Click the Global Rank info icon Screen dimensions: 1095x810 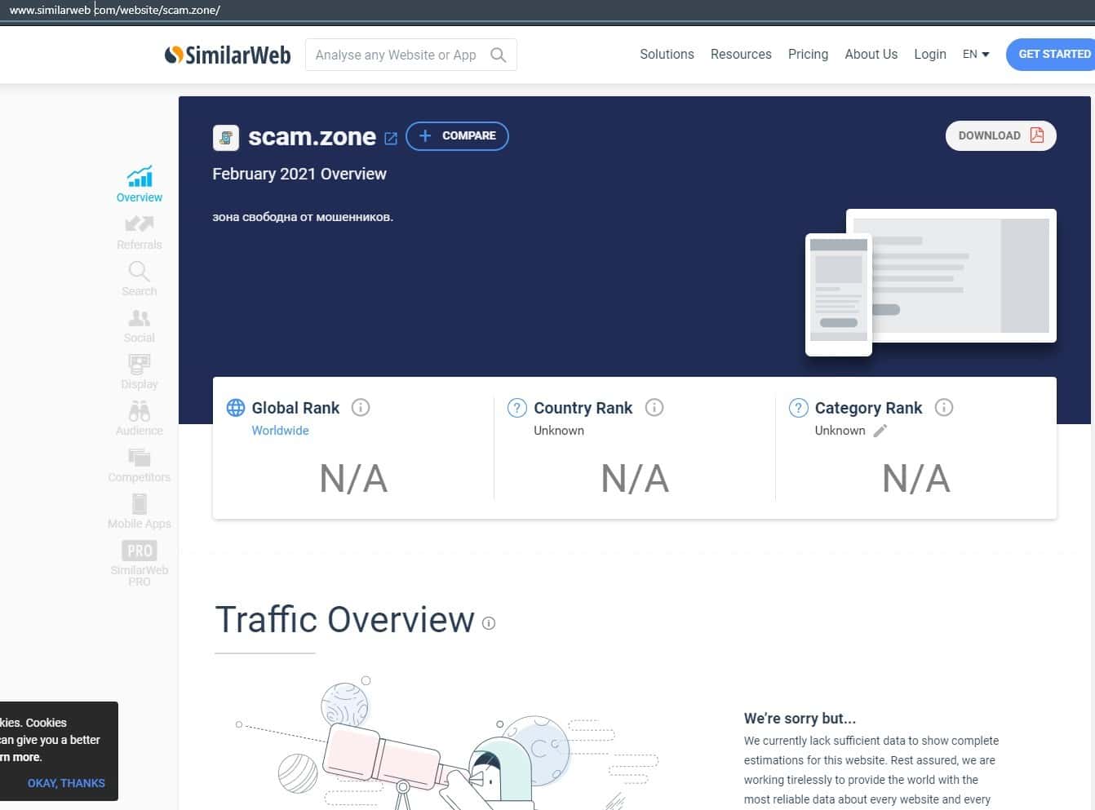[360, 407]
